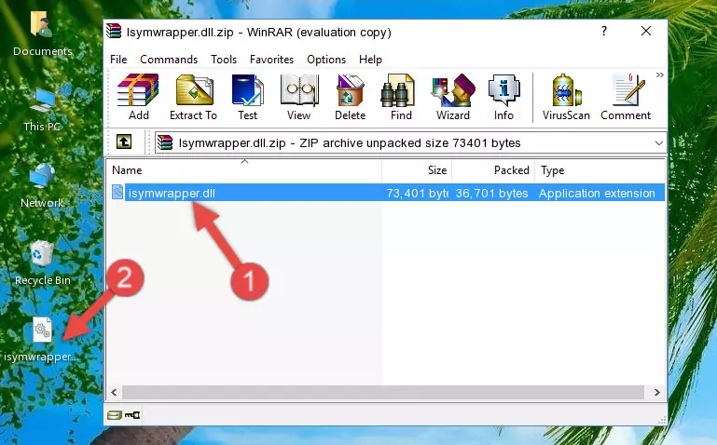Sort by the Name column header

click(244, 170)
